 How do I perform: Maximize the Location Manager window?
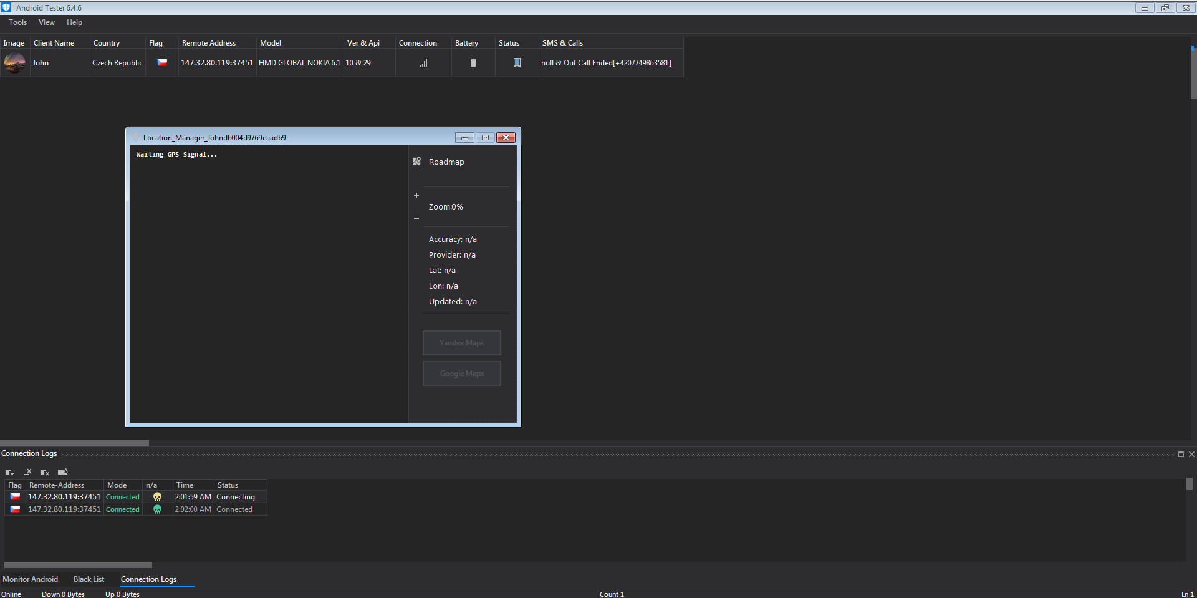click(485, 138)
